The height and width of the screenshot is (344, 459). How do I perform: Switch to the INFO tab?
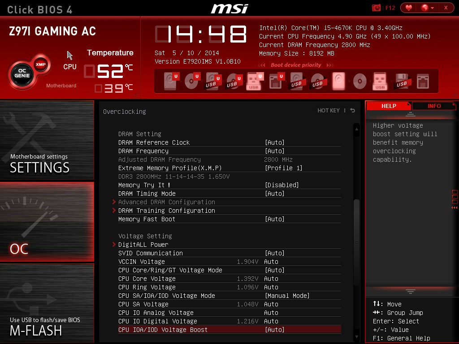[x=434, y=106]
